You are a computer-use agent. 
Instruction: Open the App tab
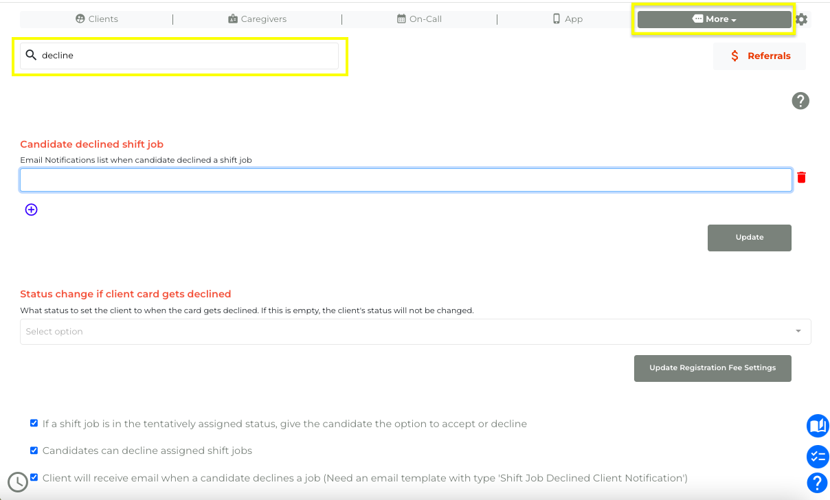click(568, 19)
